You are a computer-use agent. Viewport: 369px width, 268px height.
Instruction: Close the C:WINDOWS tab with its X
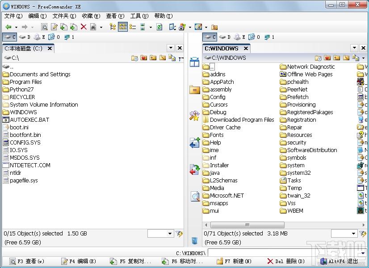point(246,49)
